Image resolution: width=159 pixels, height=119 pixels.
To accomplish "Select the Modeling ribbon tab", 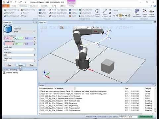I will click(23, 6).
